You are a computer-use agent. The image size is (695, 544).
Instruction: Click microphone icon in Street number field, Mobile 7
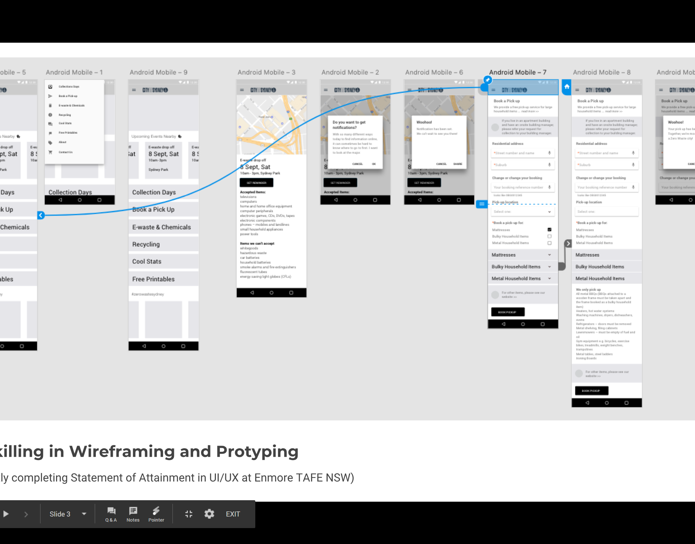(x=549, y=153)
